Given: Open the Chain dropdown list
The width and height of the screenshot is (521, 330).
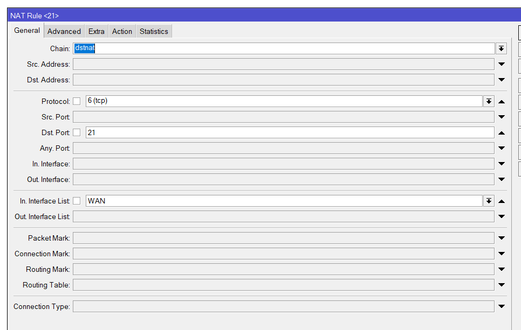Looking at the screenshot, I should point(501,49).
